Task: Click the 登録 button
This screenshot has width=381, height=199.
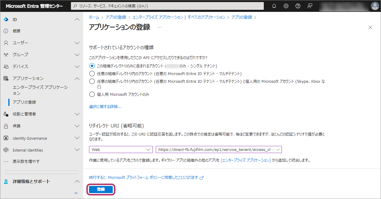Action: 101,189
